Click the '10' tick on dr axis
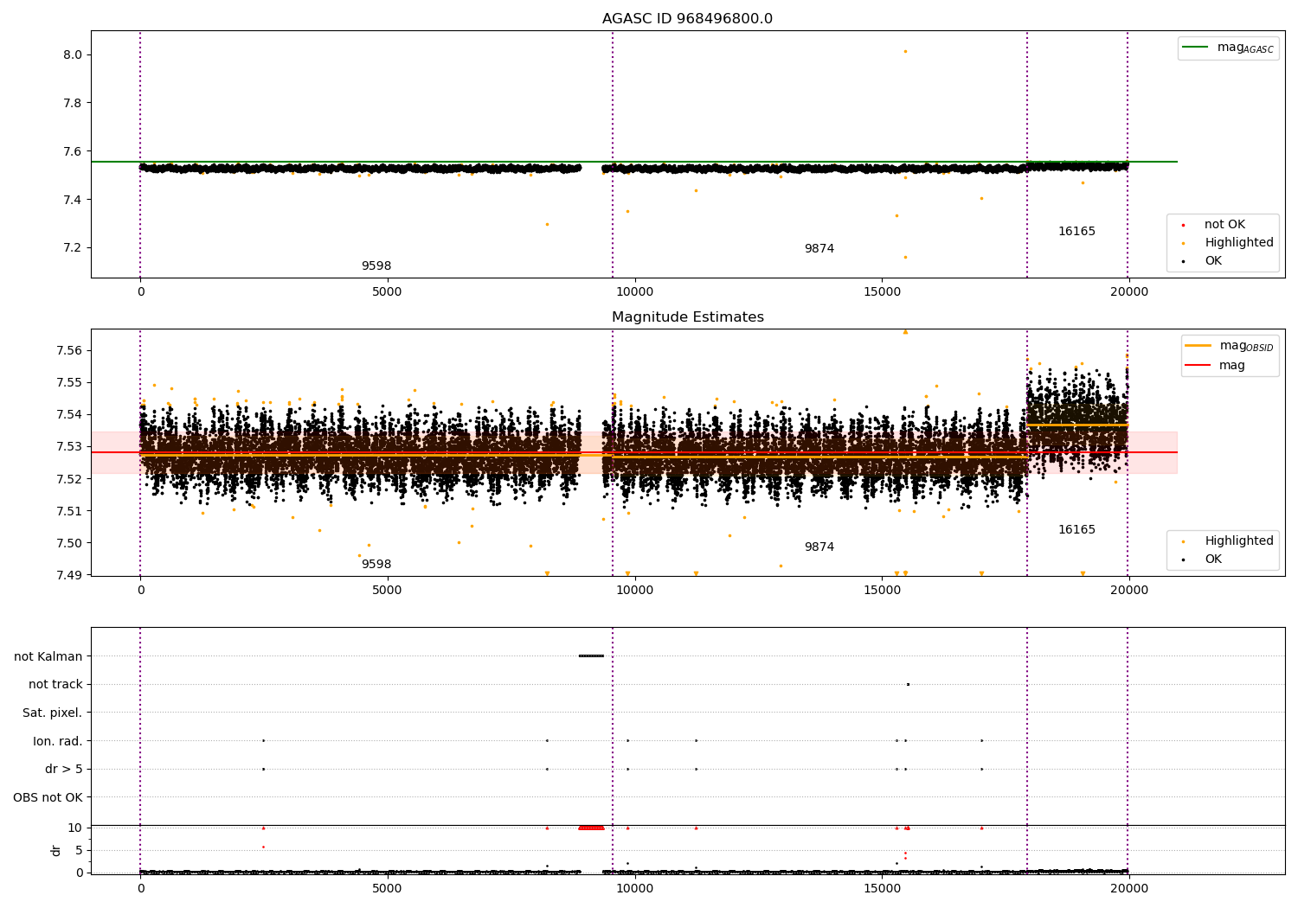This screenshot has height=908, width=1298. [x=75, y=828]
